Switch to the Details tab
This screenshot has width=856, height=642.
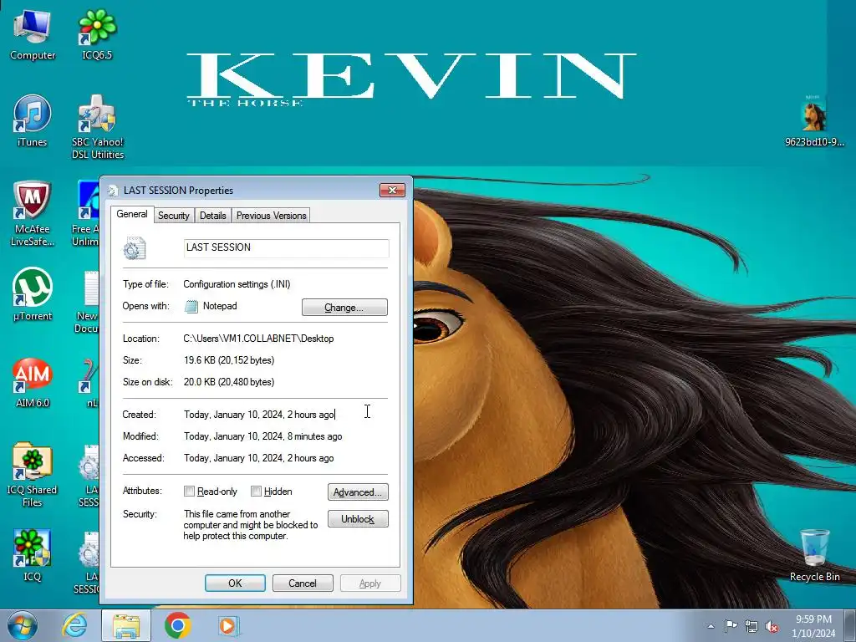click(x=213, y=216)
